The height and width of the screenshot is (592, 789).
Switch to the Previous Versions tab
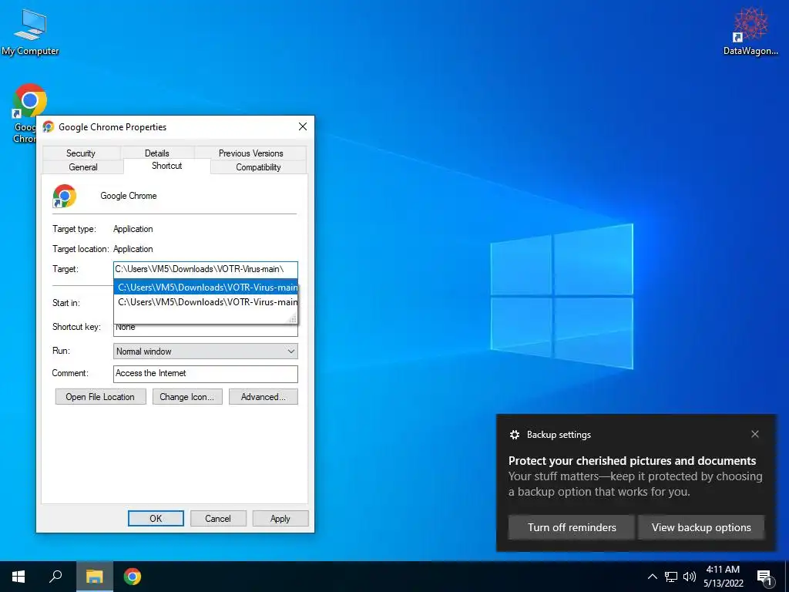coord(250,153)
